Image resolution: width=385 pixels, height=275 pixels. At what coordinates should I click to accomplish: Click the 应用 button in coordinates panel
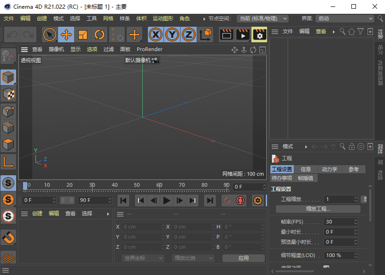(x=243, y=258)
